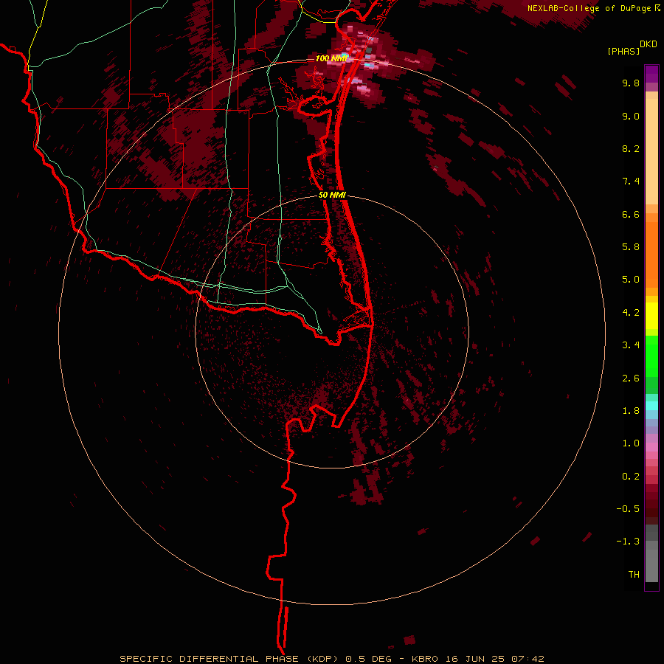Select the 8.2 scale value

(x=631, y=148)
